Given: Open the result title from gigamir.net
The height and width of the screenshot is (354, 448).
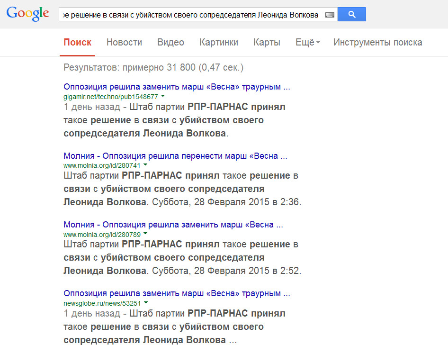Looking at the screenshot, I should click(x=177, y=87).
